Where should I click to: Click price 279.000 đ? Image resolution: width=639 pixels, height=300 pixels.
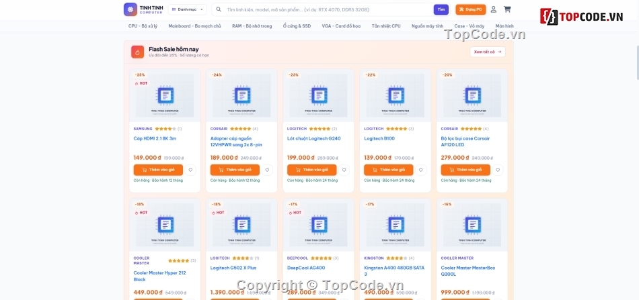(x=455, y=158)
